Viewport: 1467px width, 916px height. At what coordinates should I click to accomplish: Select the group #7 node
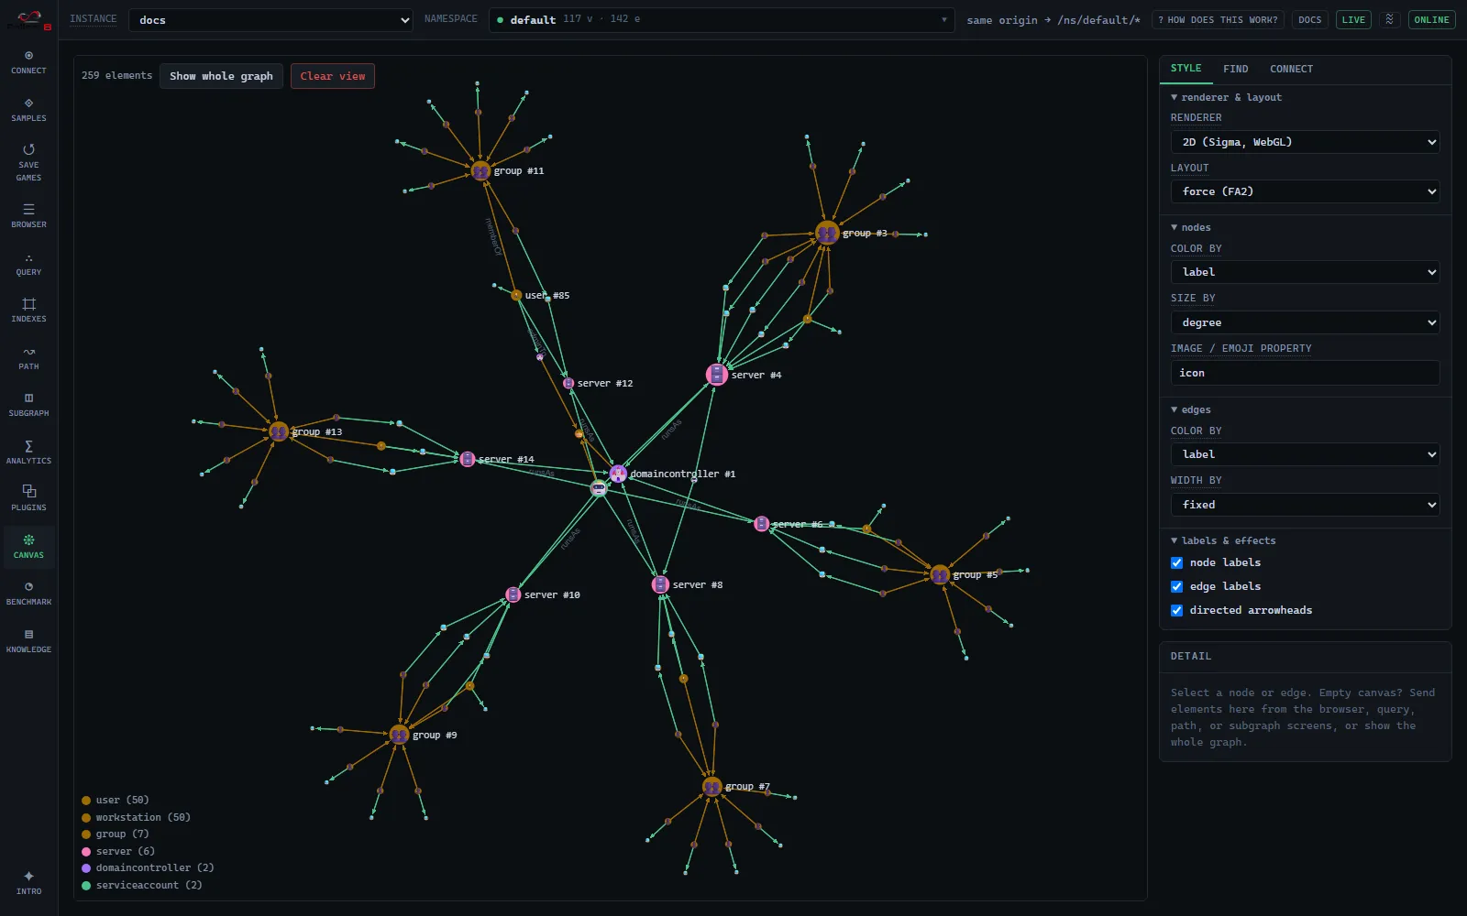[x=712, y=786]
